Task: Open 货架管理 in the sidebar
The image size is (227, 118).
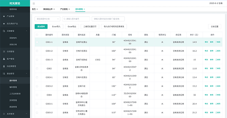Action: point(13,100)
